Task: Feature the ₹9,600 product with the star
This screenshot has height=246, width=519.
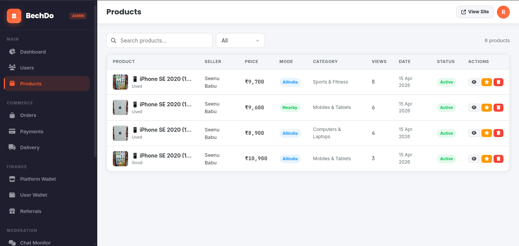Action: click(x=487, y=107)
